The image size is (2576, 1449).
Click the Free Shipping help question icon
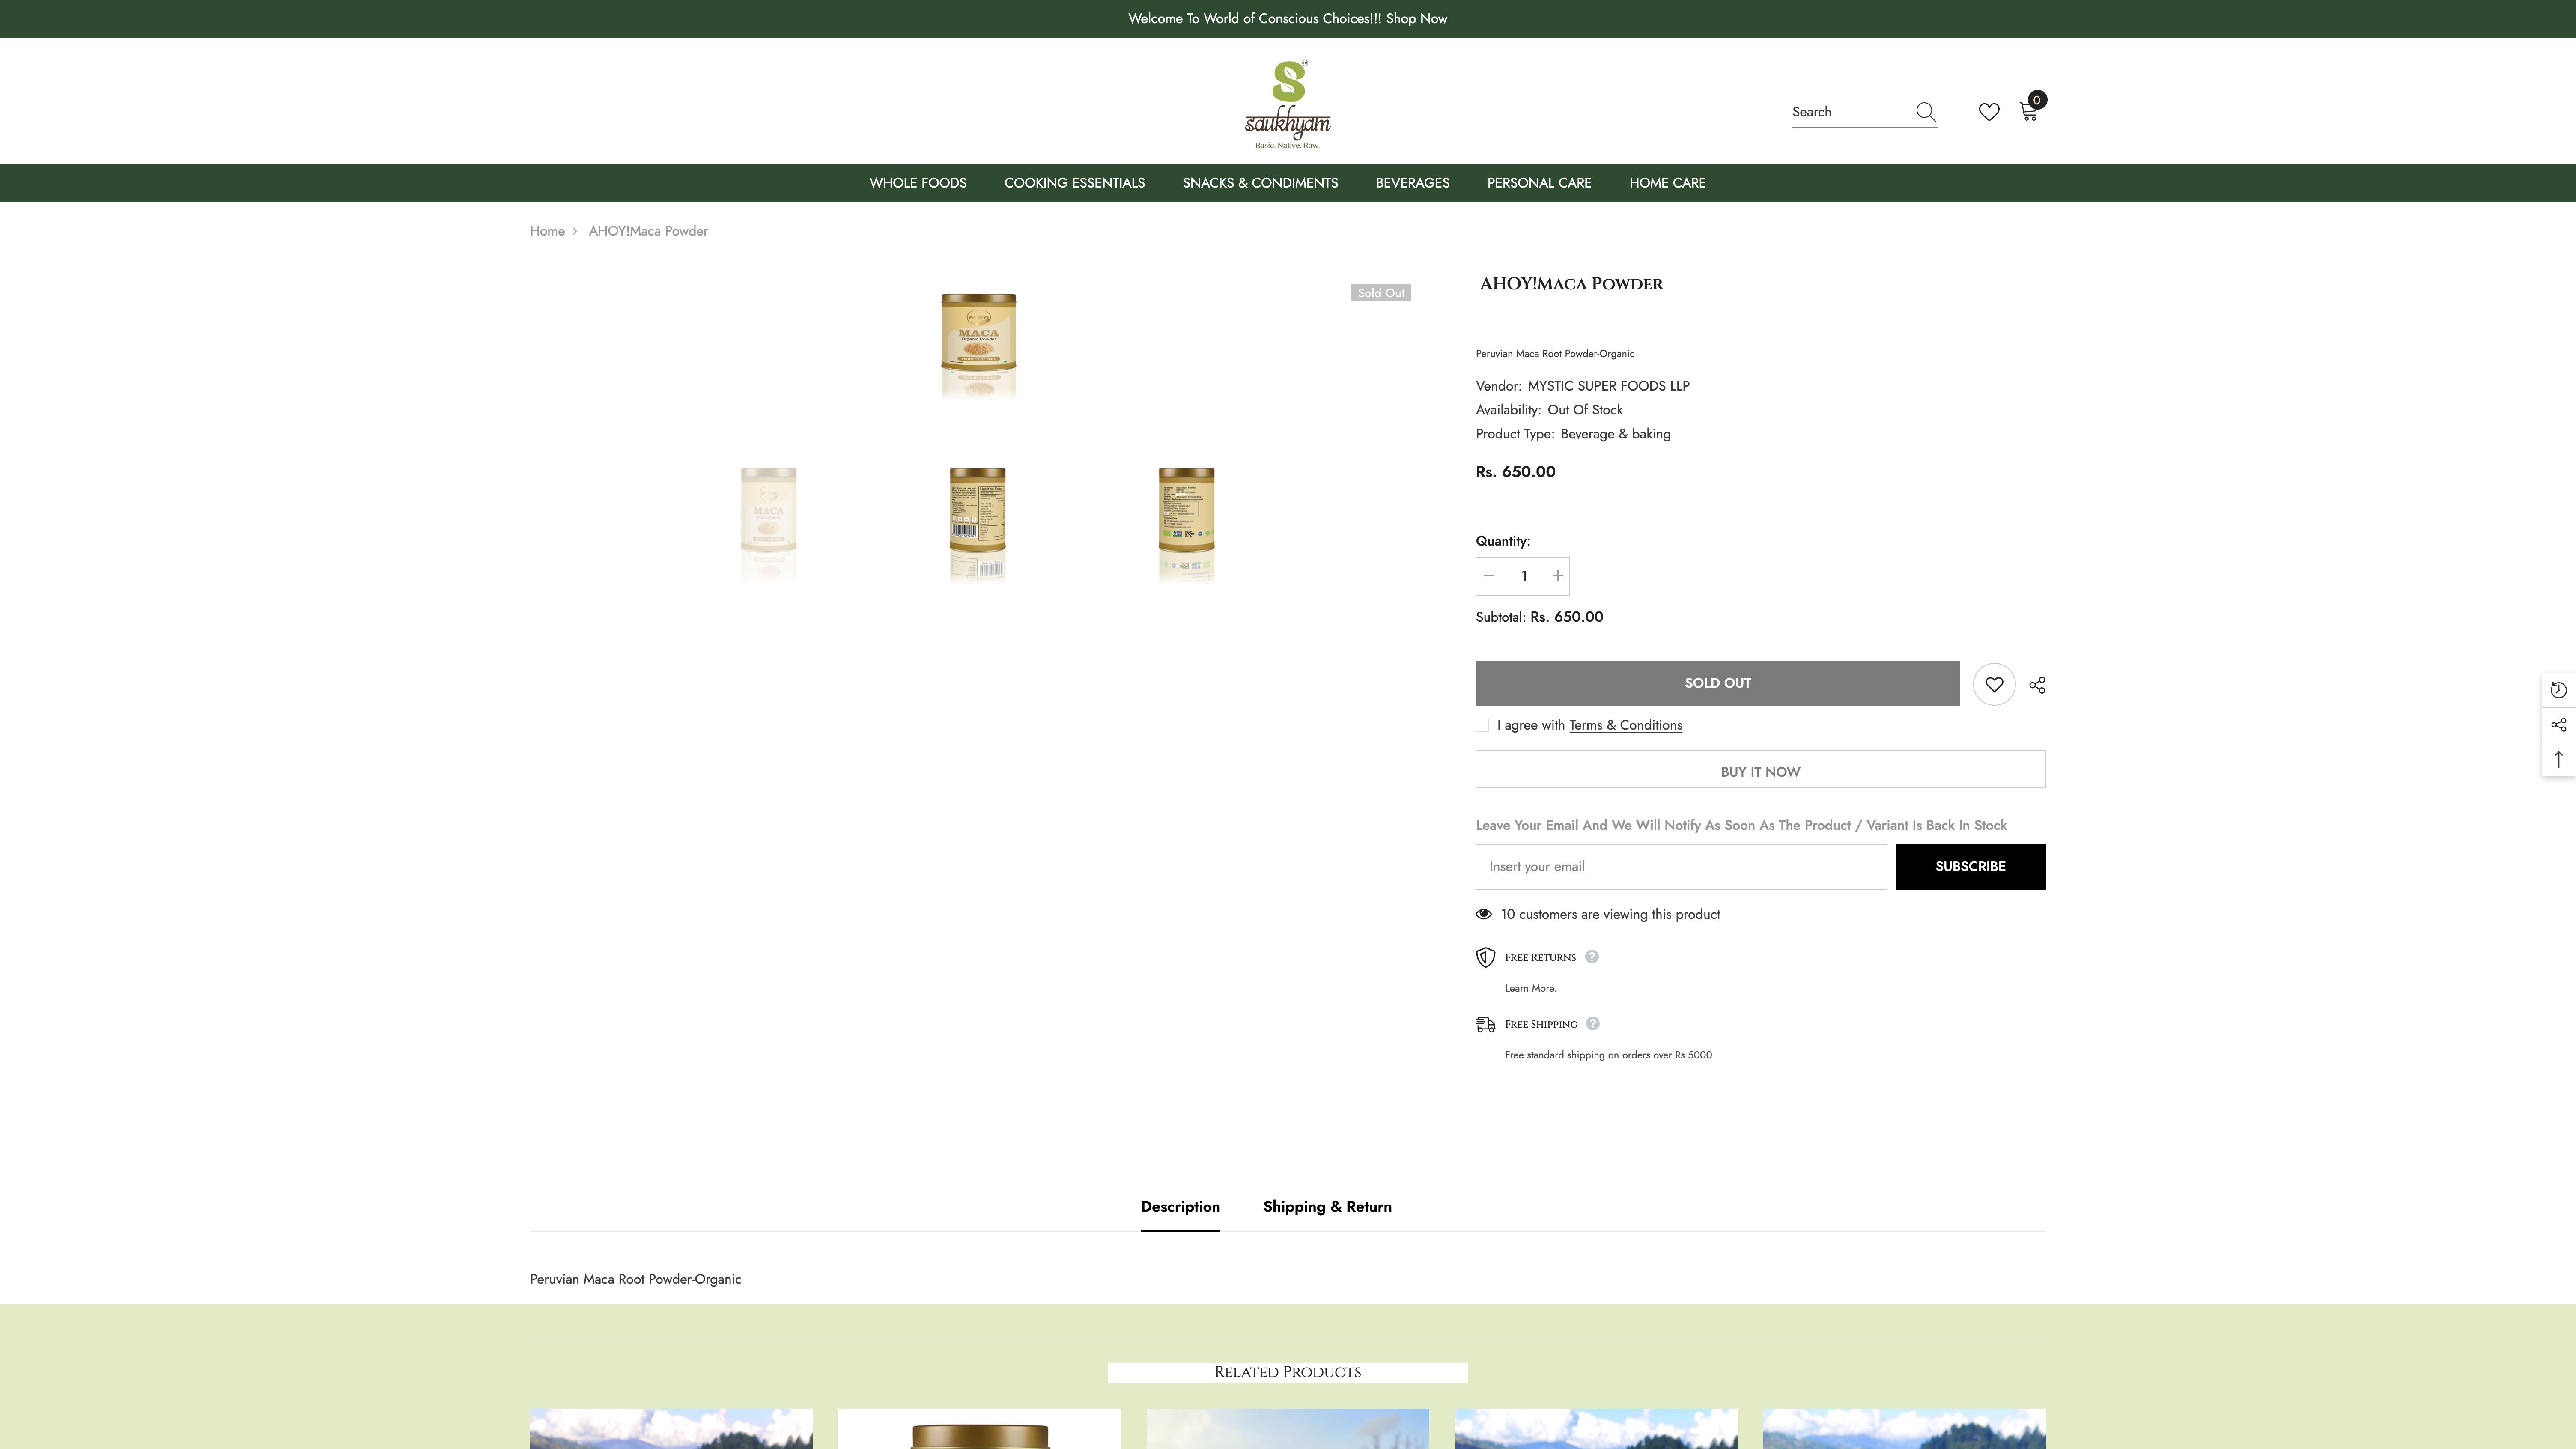tap(1591, 1024)
